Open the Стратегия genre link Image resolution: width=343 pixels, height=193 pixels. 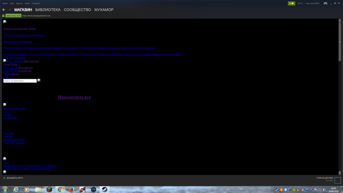[166, 54]
